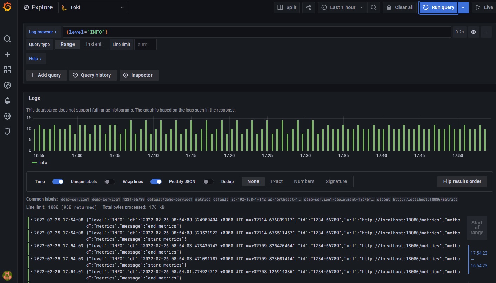Image resolution: width=496 pixels, height=283 pixels.
Task: Expand the Help section
Action: point(36,59)
